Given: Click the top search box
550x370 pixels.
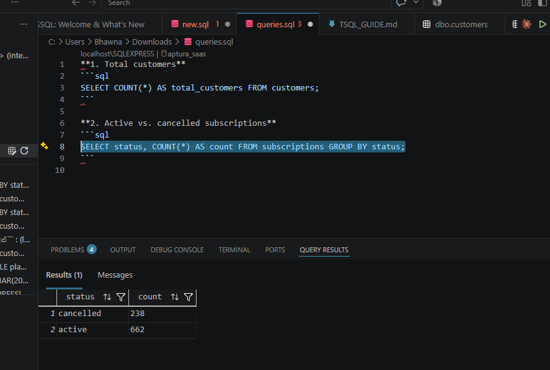Looking at the screenshot, I should tap(246, 3).
